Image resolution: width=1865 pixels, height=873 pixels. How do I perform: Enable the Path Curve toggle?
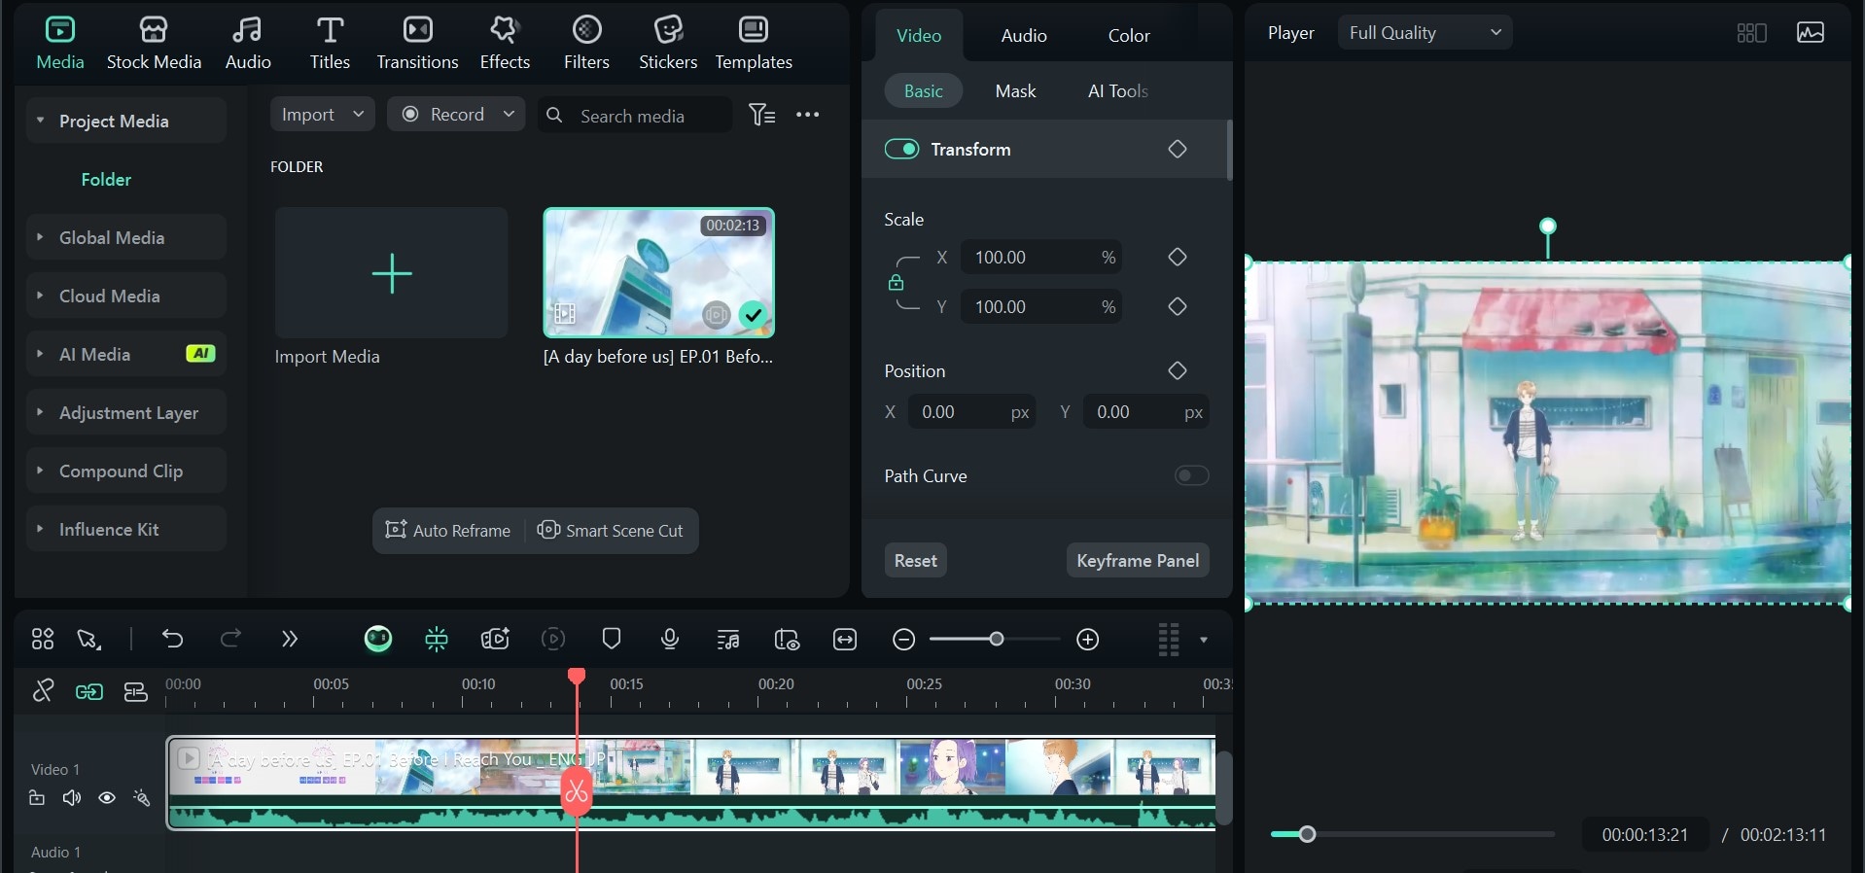point(1191,475)
